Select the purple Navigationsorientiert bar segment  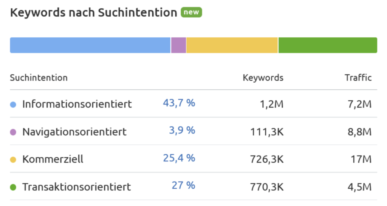(178, 45)
